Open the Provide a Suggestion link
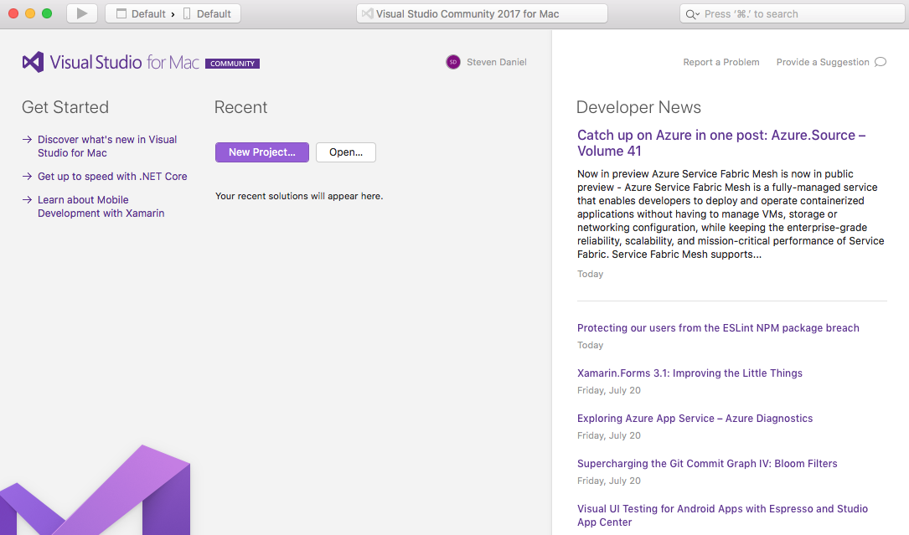 823,62
